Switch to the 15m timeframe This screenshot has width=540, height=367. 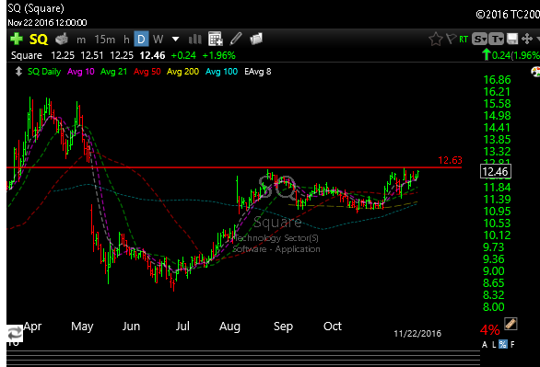point(105,40)
